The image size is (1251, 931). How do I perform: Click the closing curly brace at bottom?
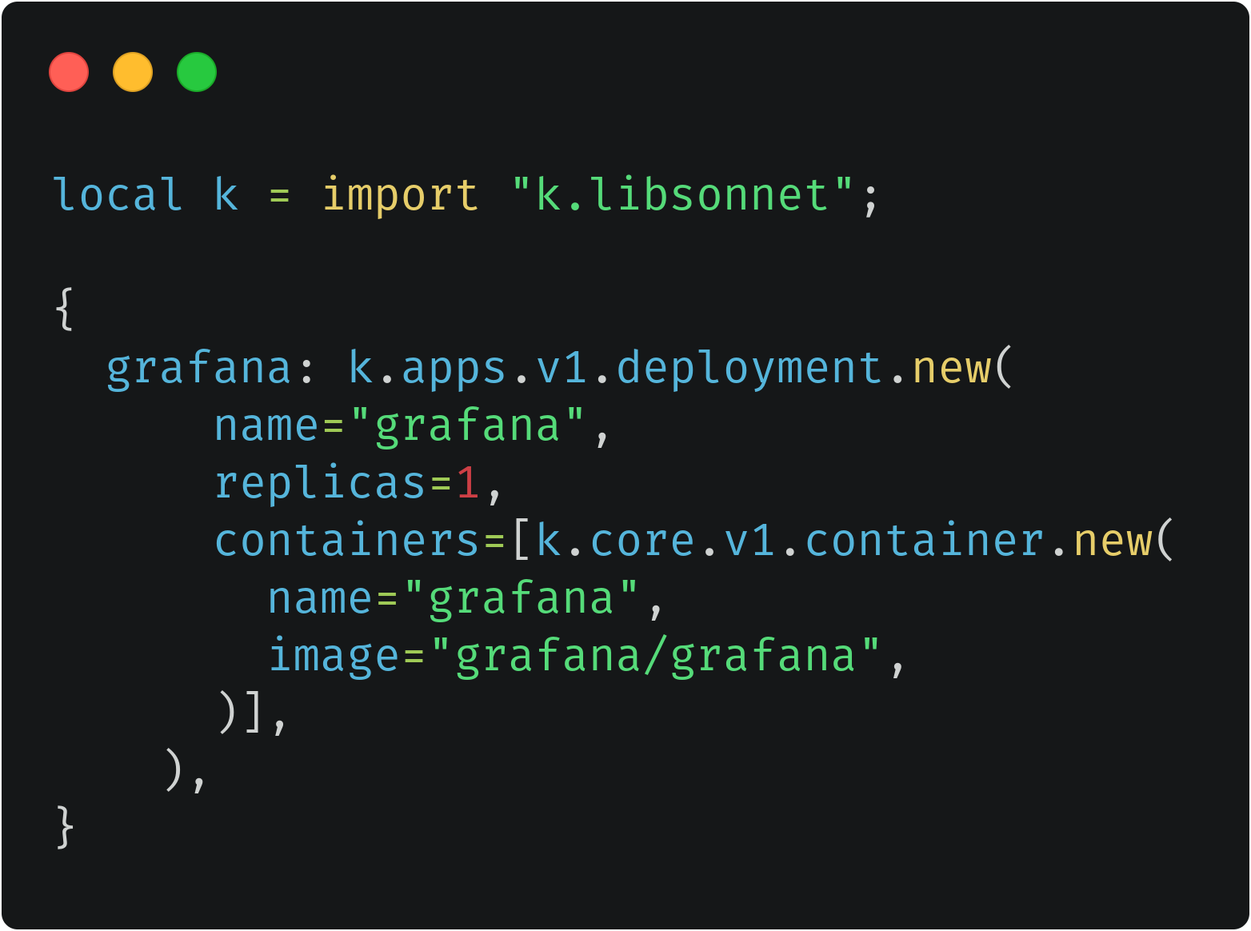click(x=66, y=827)
